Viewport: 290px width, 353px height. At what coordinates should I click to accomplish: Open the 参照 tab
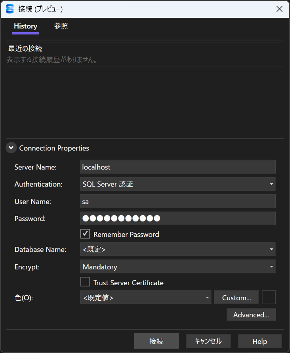[61, 26]
